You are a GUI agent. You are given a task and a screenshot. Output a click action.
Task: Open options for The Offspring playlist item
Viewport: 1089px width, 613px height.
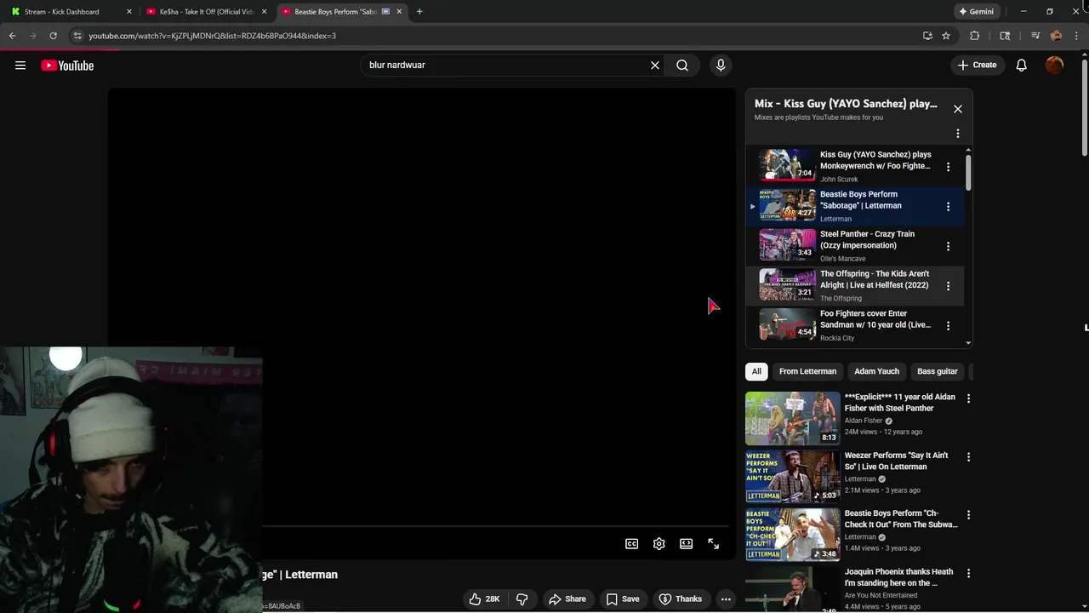(948, 286)
